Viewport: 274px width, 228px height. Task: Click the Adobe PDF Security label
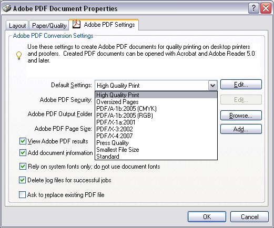66,100
